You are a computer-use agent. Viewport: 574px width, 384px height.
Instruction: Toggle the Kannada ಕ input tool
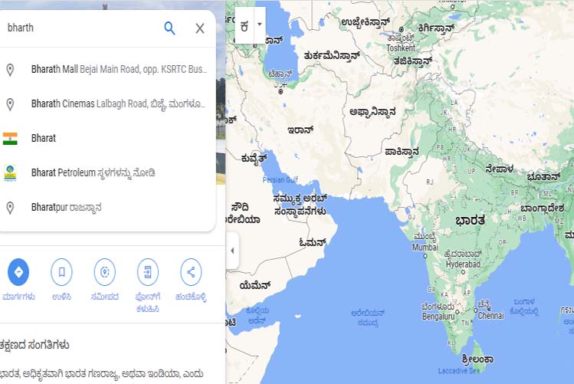[244, 25]
